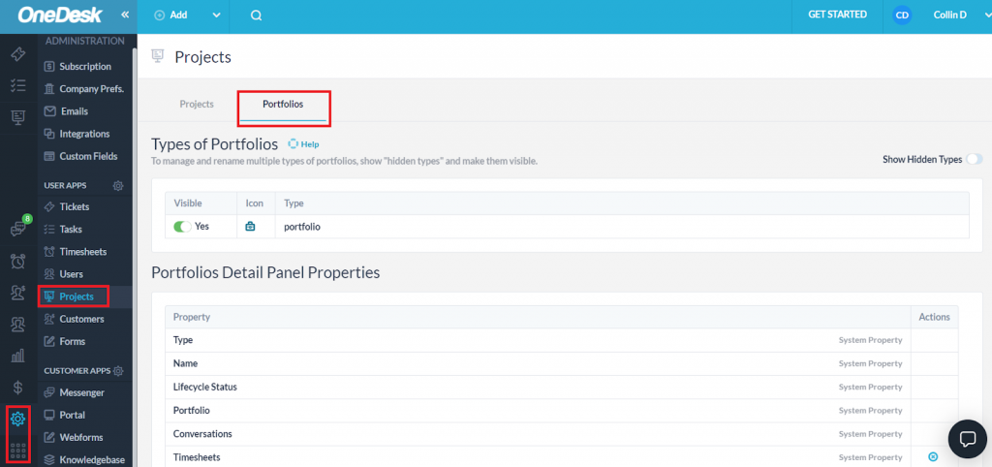Toggle Show Hidden Types switch
This screenshot has height=467, width=992.
(973, 159)
